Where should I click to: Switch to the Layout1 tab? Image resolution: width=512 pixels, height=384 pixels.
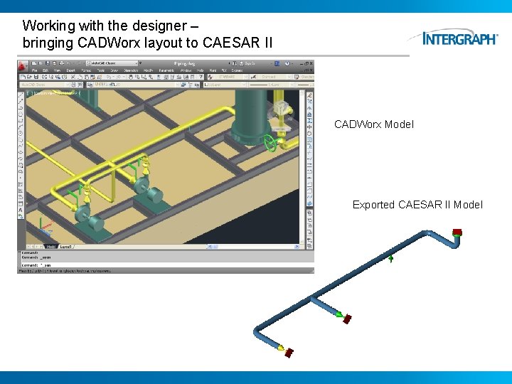65,247
